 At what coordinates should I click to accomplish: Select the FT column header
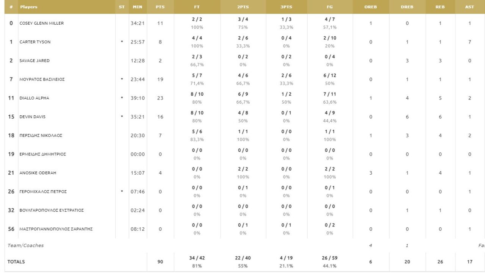(x=197, y=7)
